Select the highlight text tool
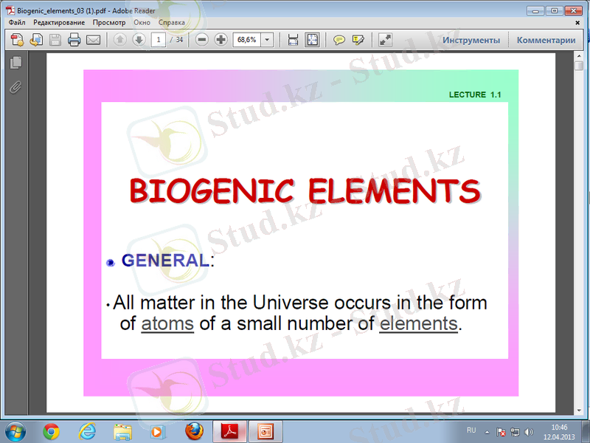Image resolution: width=590 pixels, height=443 pixels. [358, 40]
